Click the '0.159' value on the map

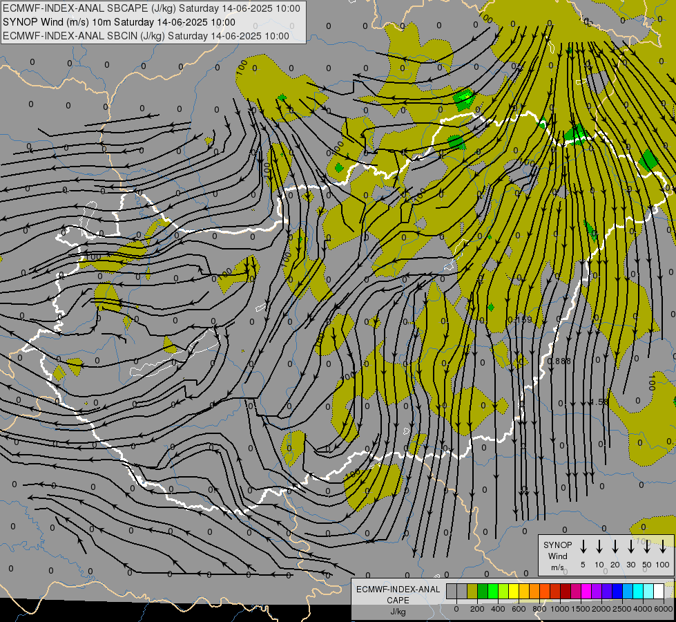(519, 320)
